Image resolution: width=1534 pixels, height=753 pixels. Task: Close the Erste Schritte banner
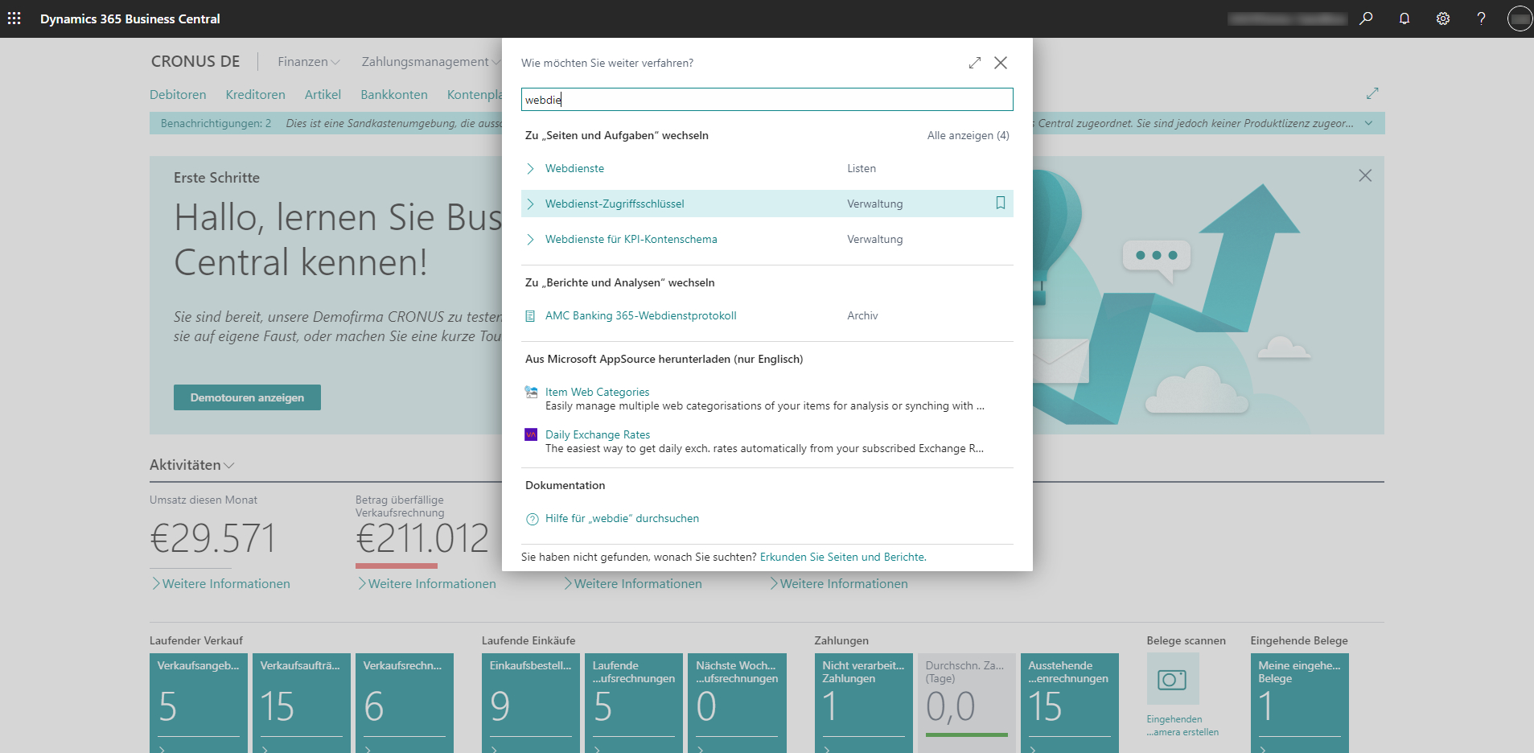coord(1365,175)
